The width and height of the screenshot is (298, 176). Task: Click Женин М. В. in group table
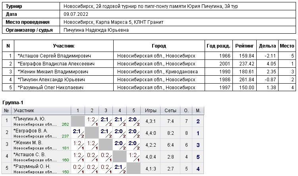coord(28,142)
